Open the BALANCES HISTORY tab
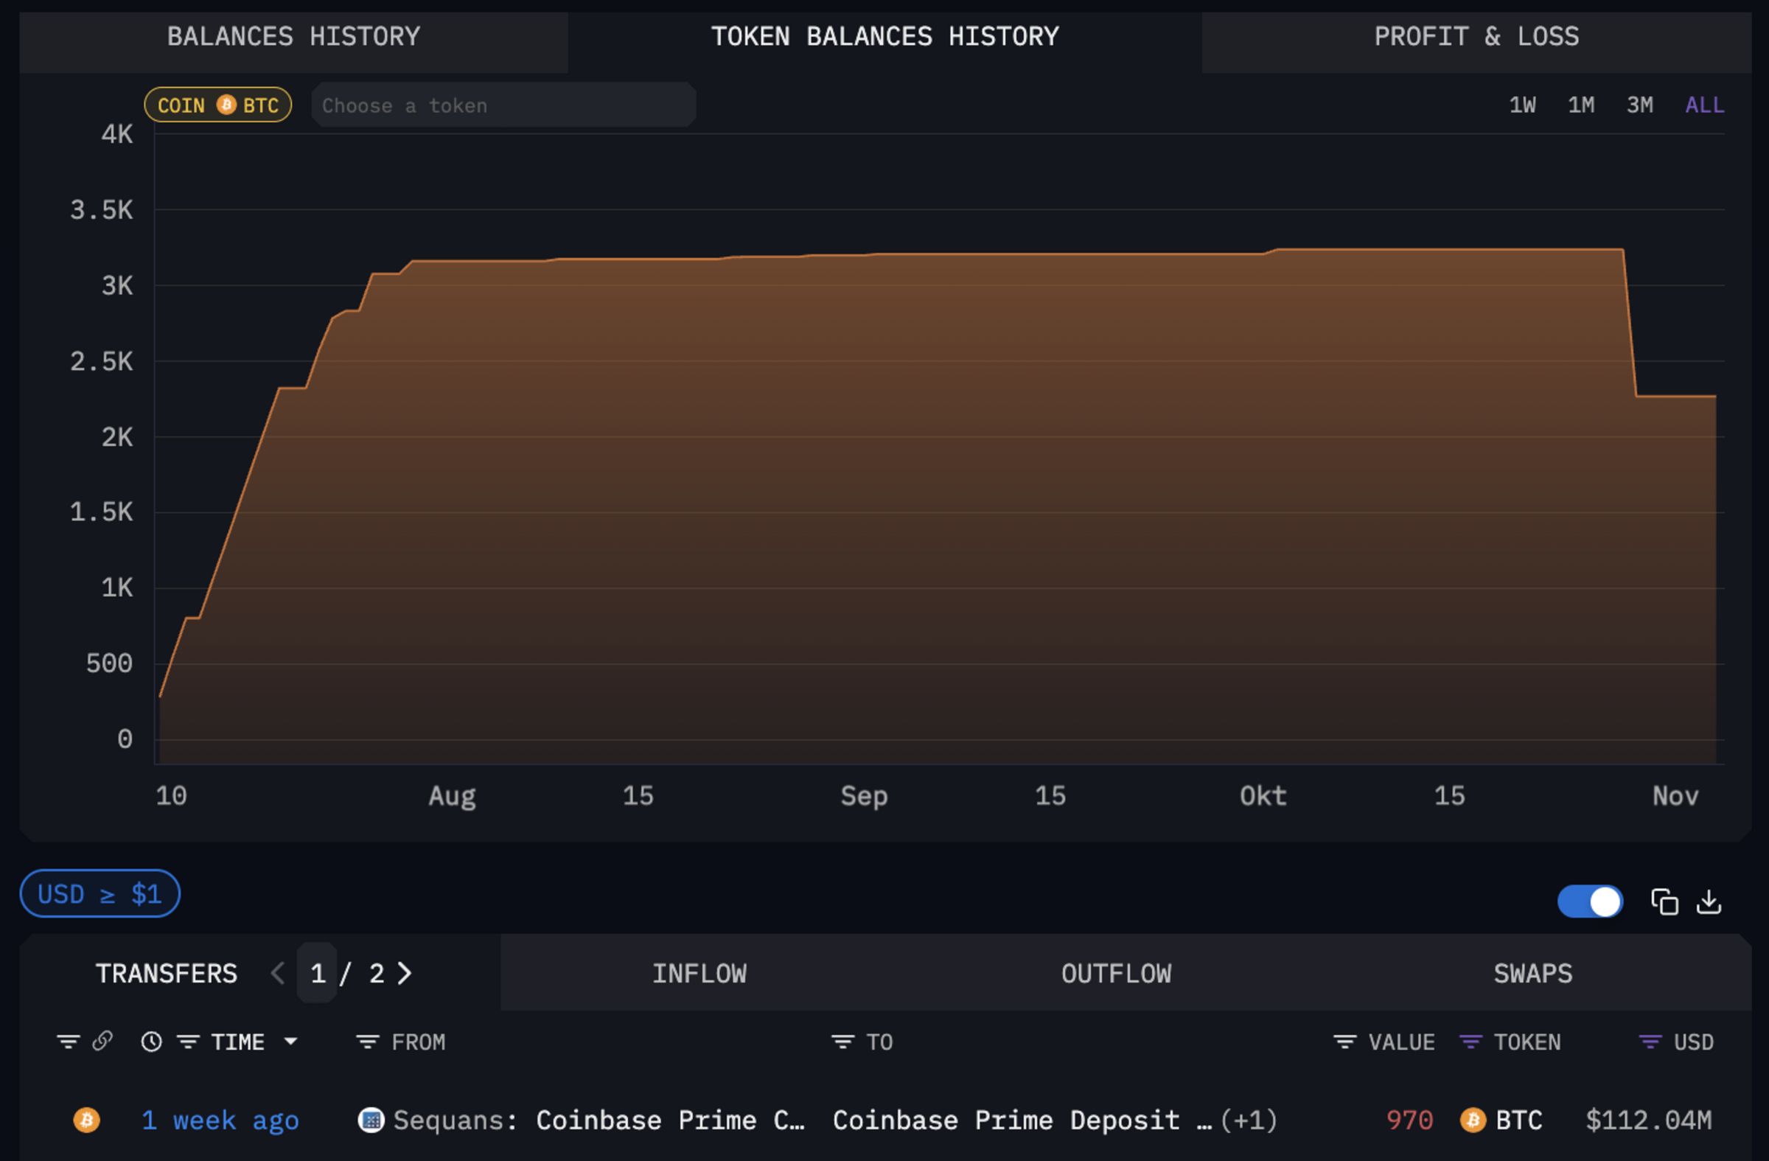This screenshot has height=1161, width=1769. (x=294, y=35)
